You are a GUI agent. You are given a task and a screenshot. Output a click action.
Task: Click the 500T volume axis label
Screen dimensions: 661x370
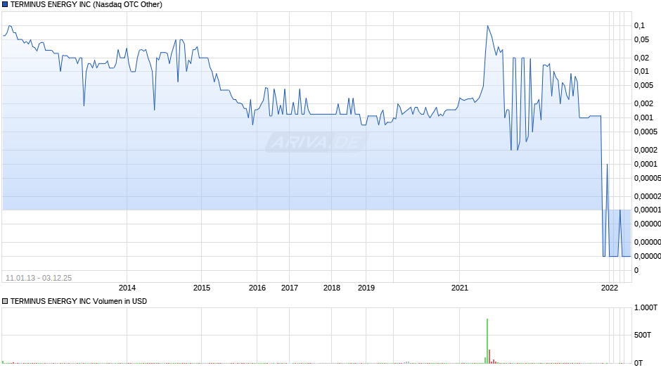[x=643, y=335]
